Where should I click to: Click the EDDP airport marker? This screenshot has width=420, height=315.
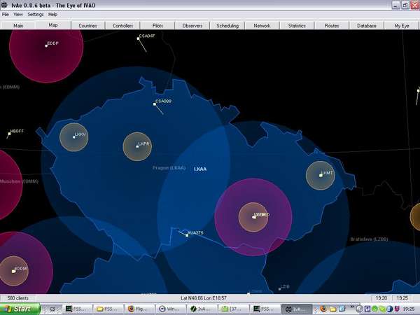[x=45, y=46]
